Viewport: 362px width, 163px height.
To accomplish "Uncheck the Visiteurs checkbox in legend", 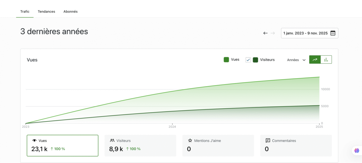I will click(248, 60).
